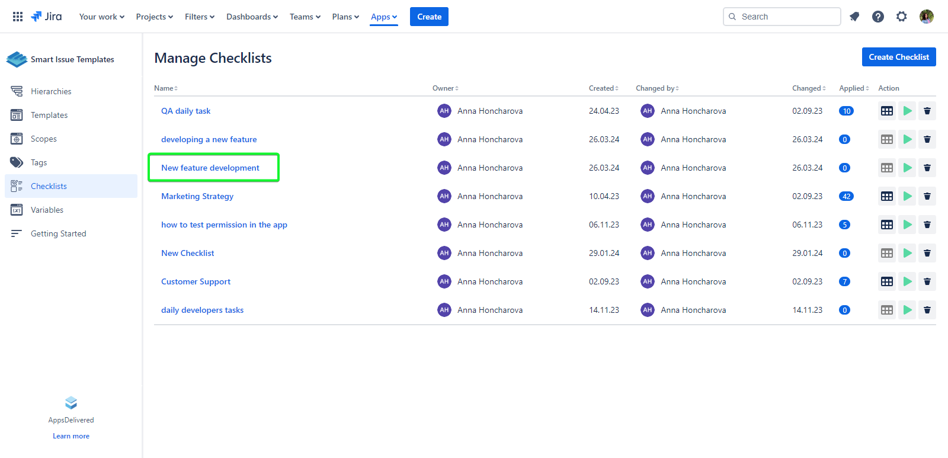Open the settings gear icon
This screenshot has height=458, width=948.
(902, 17)
